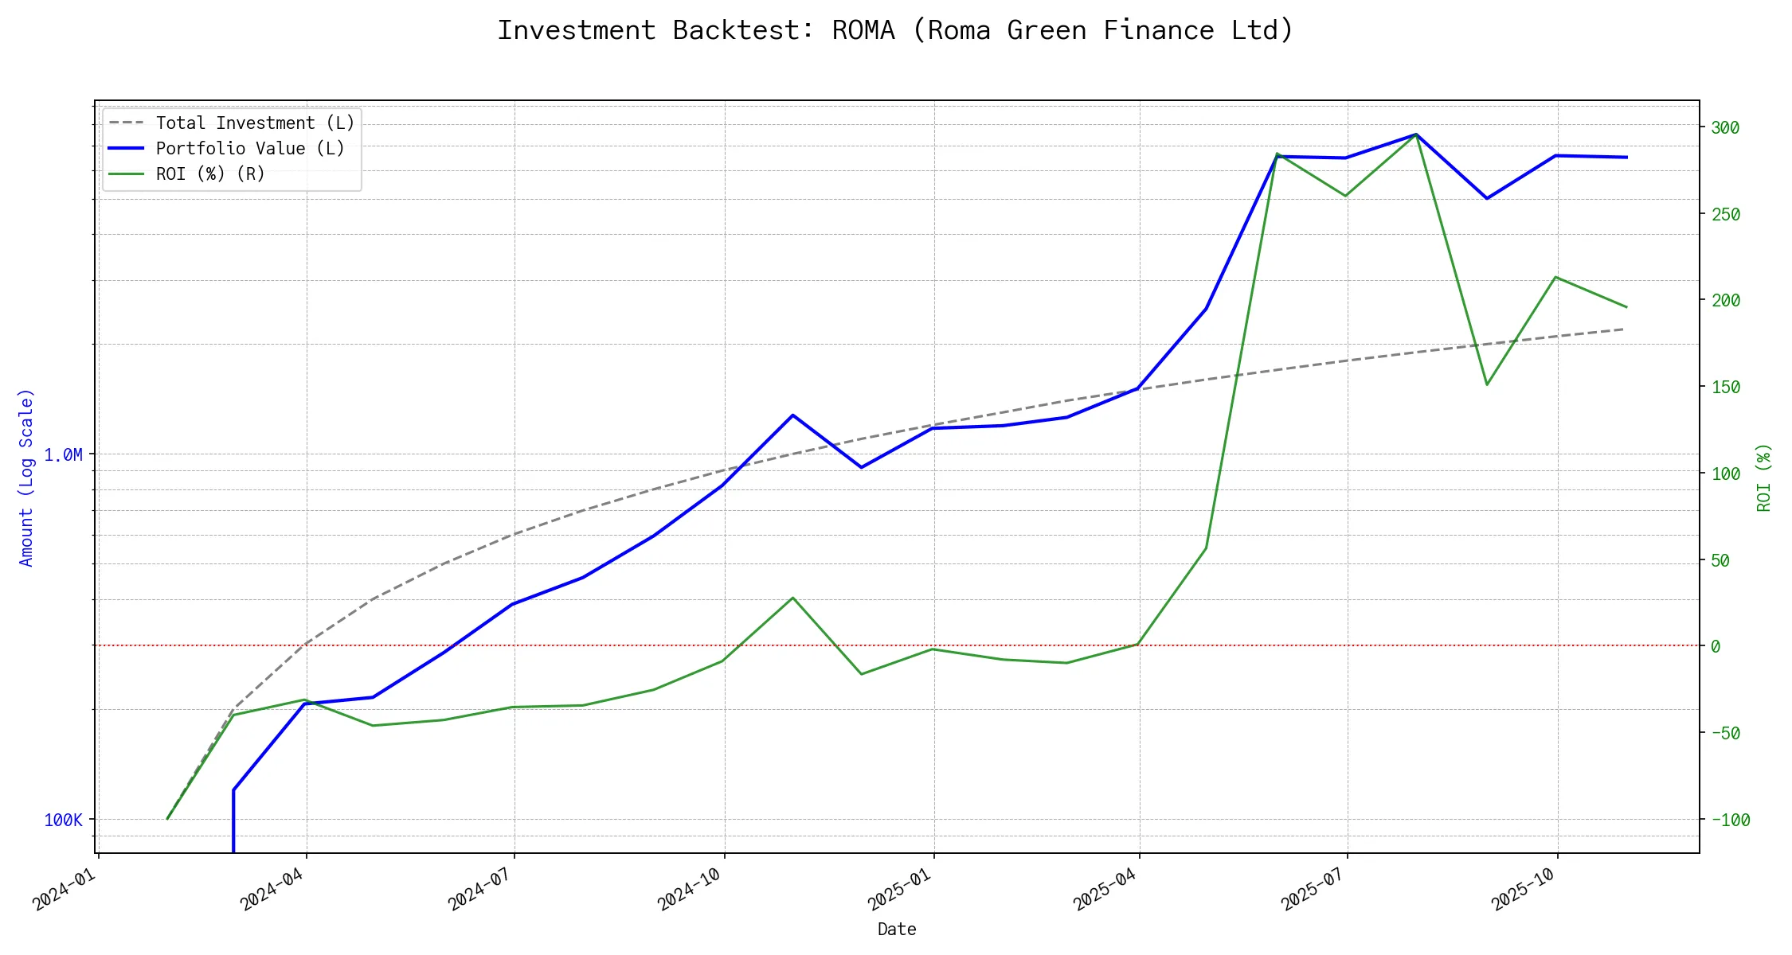Screen dimensions: 1792x955
Task: Click the 2024-07 date tick label
Action: [479, 888]
